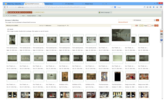Open the Find menu
The image size is (167, 109).
click(x=23, y=16)
